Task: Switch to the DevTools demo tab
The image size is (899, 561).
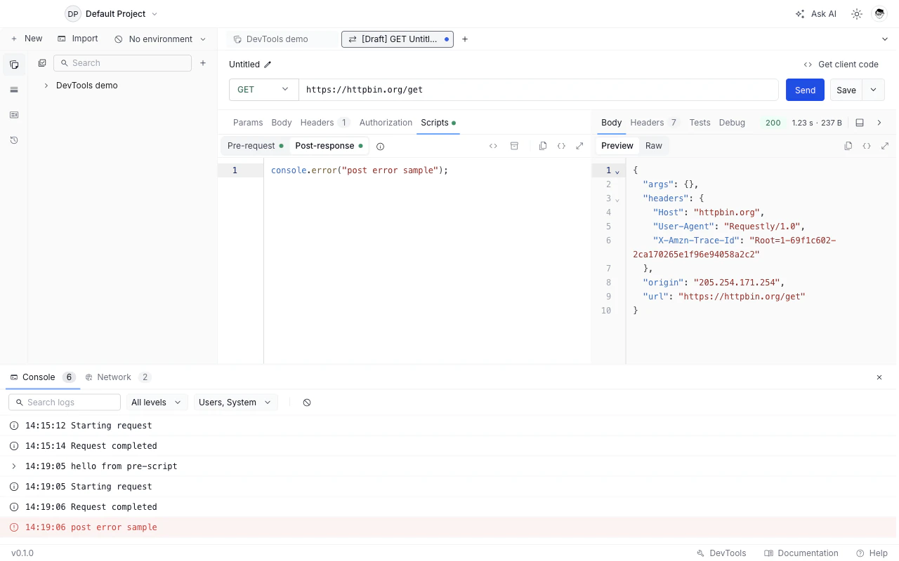Action: click(283, 39)
